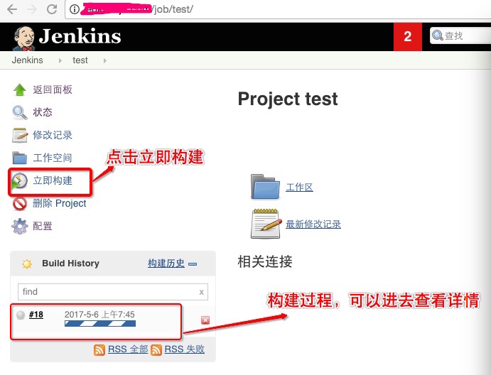Clear find field with x button
Viewport: 491px width, 375px height.
pos(201,292)
